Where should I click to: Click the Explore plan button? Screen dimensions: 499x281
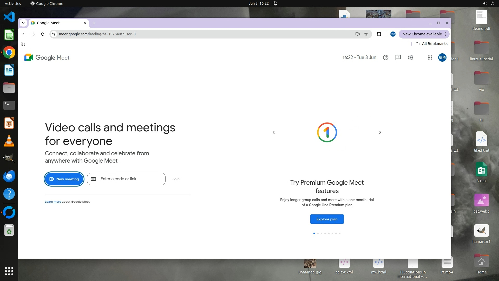327,219
